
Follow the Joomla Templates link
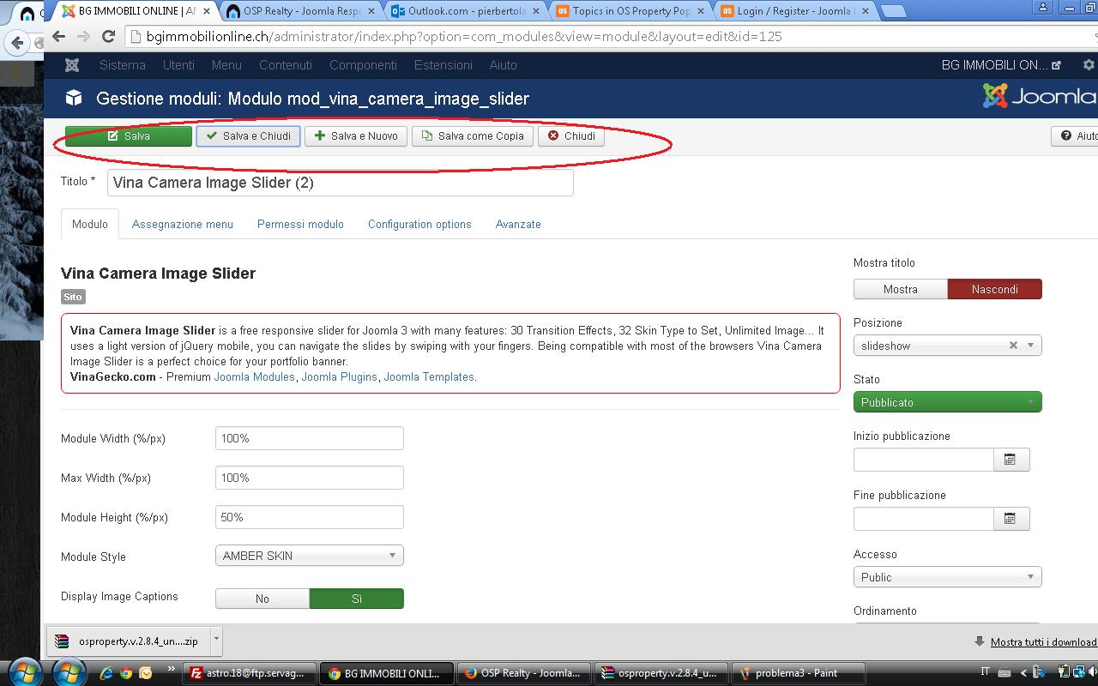tap(429, 376)
